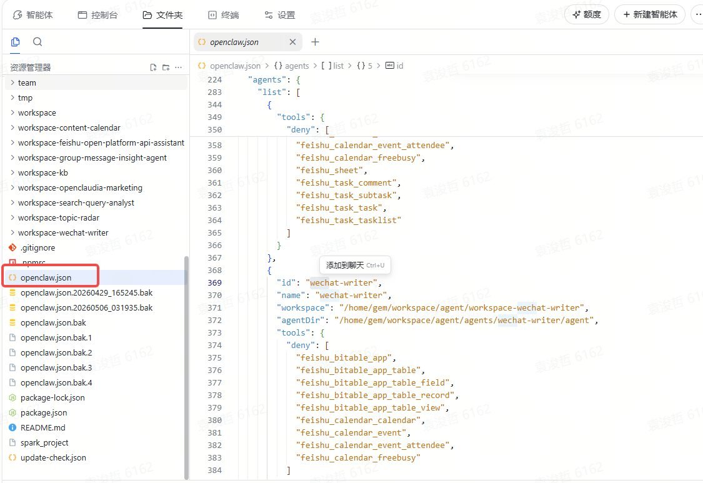Open openclaw.json.20260506_031935.bak file
Screen dimensions: 703x483
click(x=96, y=307)
